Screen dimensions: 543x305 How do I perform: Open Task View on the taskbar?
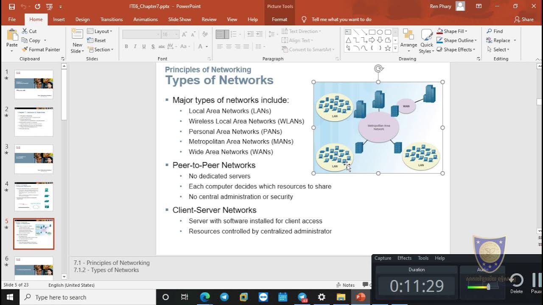tap(185, 297)
